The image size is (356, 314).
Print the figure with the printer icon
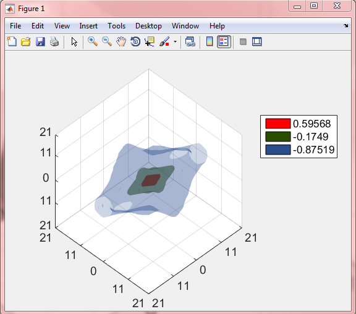54,42
